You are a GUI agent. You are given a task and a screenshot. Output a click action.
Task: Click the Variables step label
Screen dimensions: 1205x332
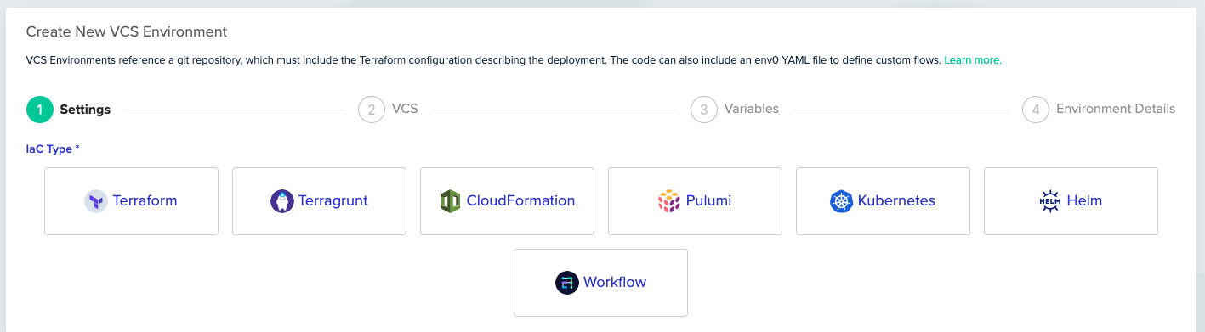(752, 110)
